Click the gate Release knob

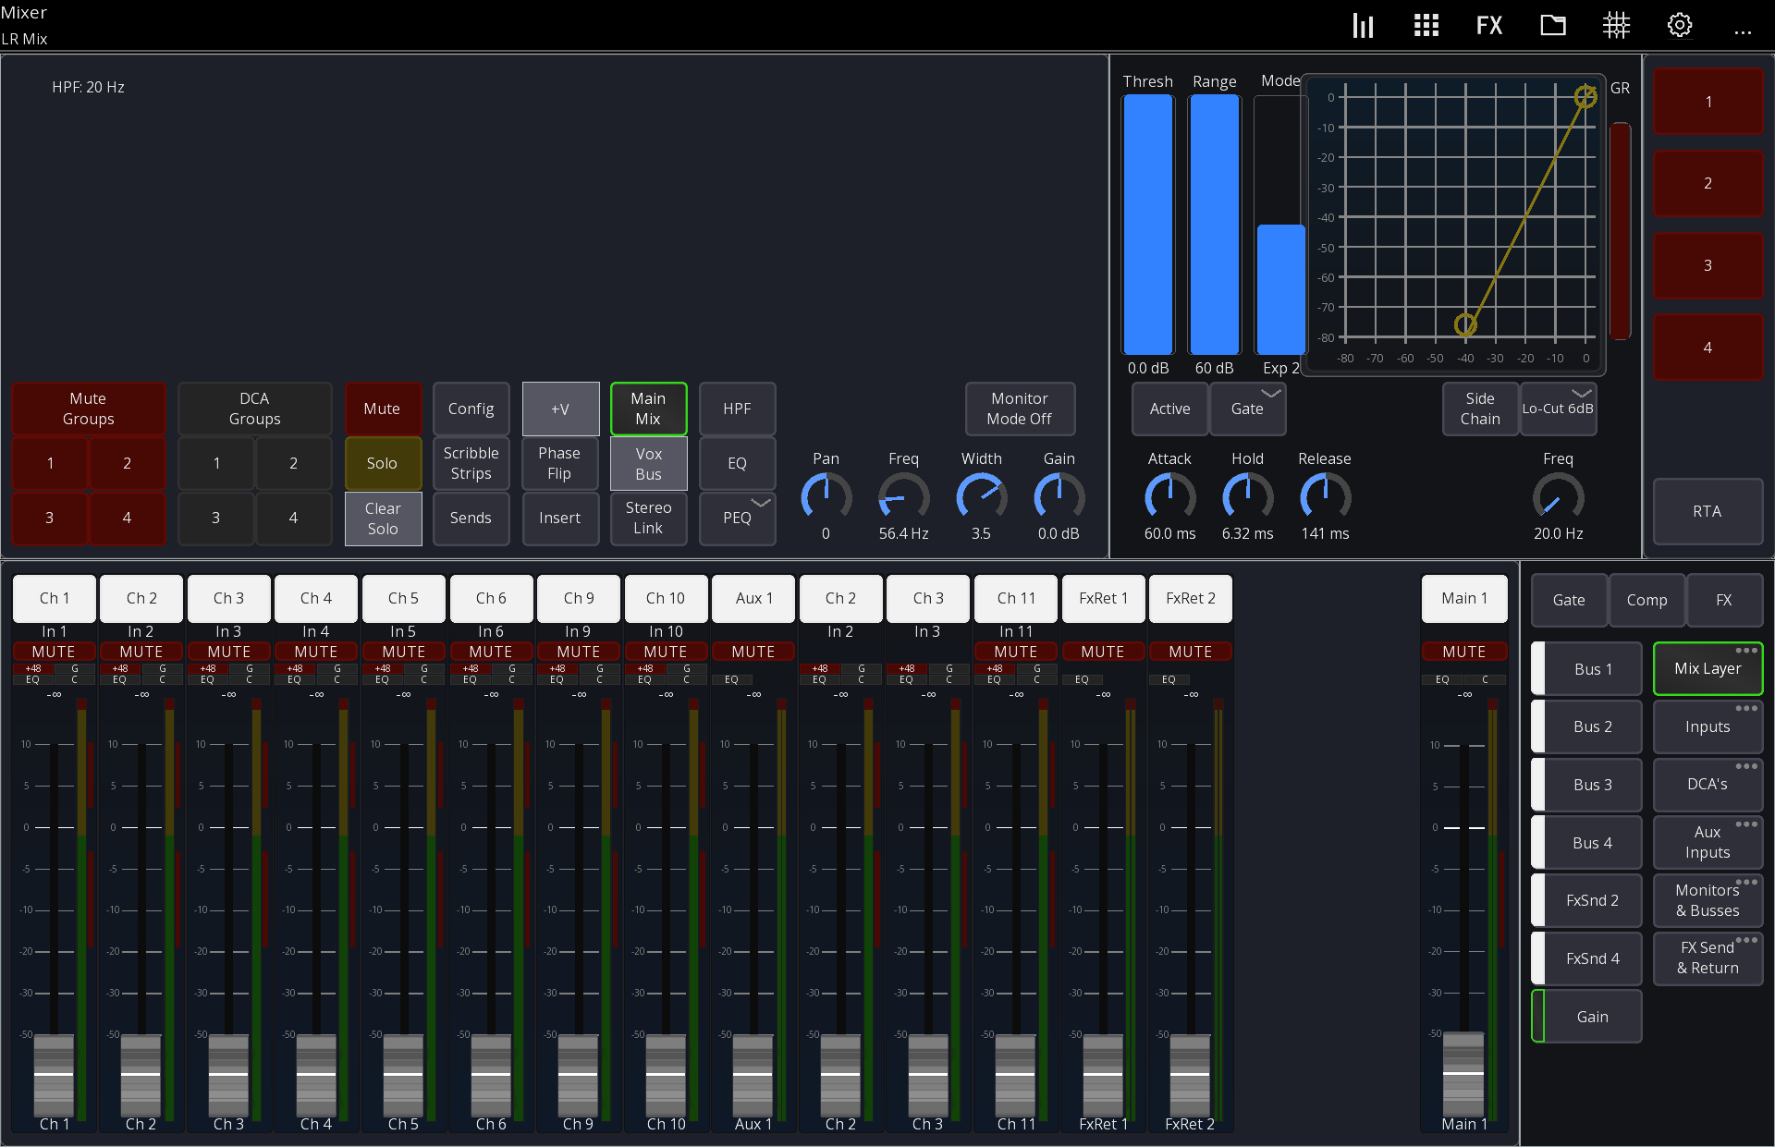1325,497
